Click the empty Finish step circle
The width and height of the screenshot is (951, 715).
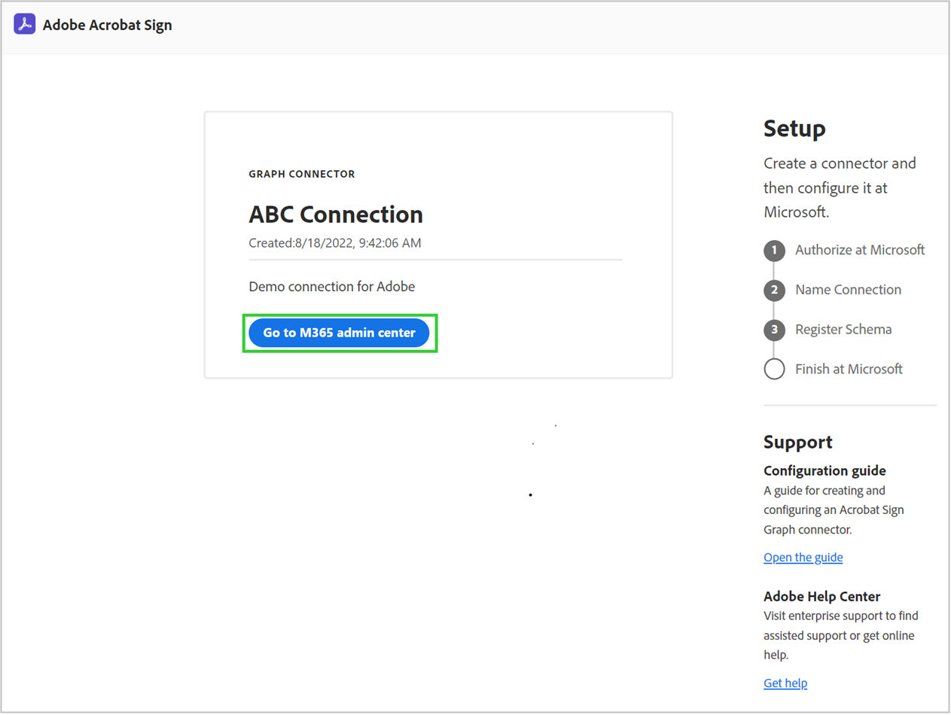(774, 370)
